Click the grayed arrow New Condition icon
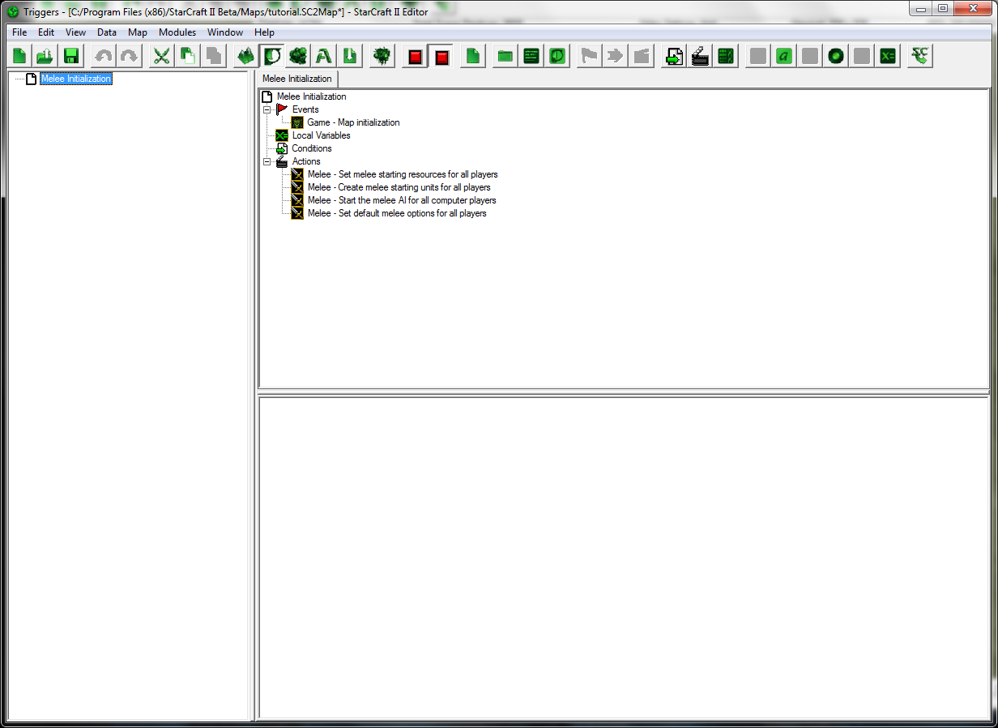998x728 pixels. click(x=616, y=56)
